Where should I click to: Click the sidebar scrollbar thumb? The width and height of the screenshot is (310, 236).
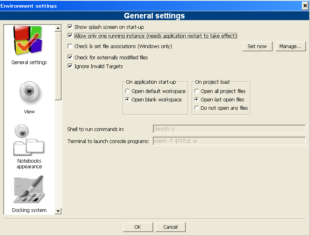[x=58, y=66]
